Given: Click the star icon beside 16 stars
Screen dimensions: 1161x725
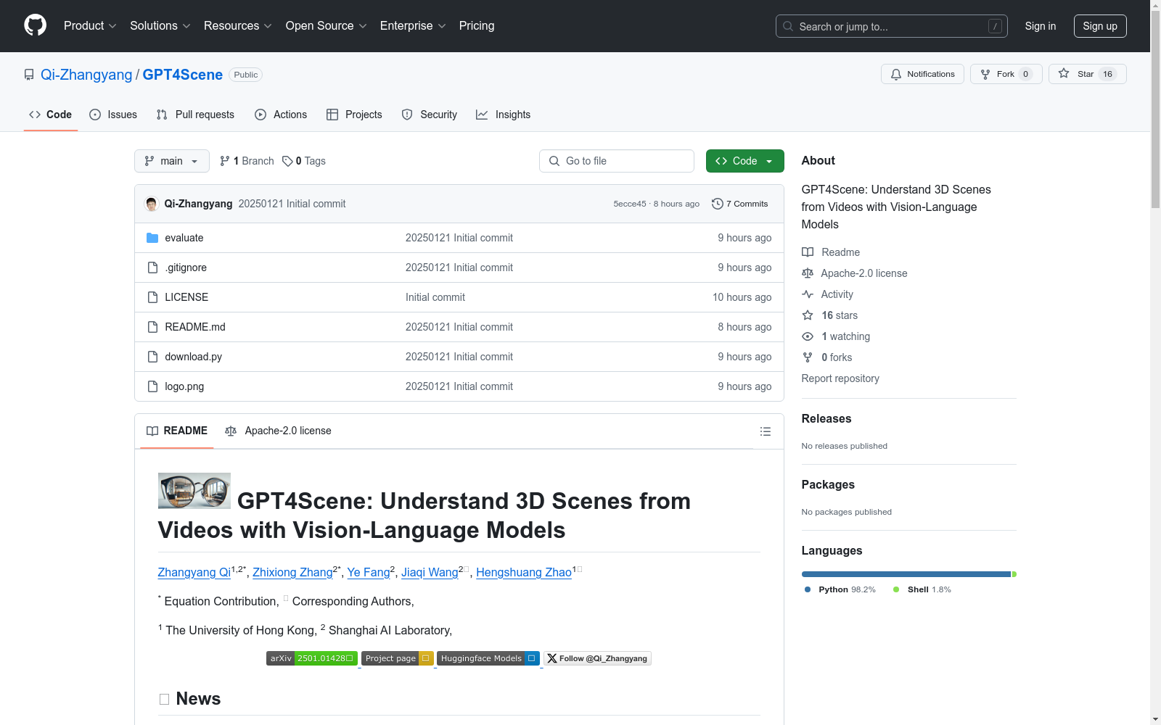Looking at the screenshot, I should pos(808,315).
